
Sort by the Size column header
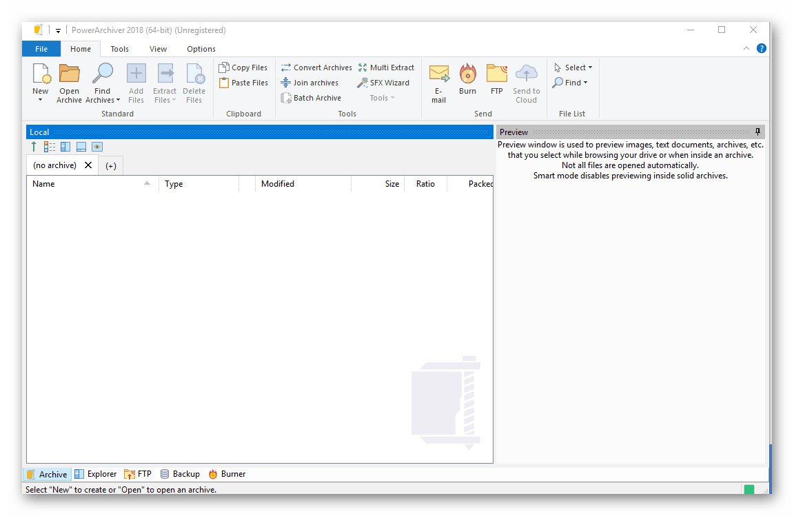click(x=378, y=184)
